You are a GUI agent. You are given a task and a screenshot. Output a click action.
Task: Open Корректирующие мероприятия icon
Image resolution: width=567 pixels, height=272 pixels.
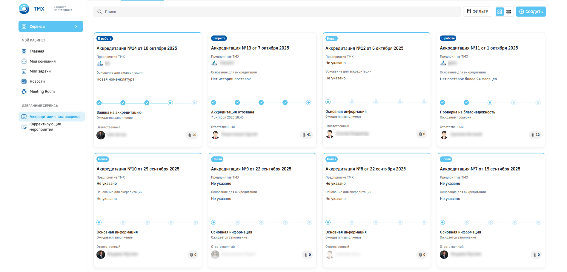[24, 127]
